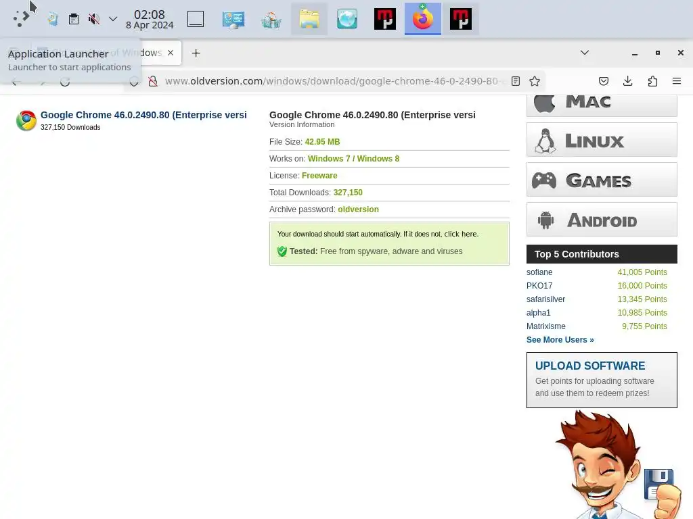Close the current Firefox tab
This screenshot has height=519, width=693.
171,53
